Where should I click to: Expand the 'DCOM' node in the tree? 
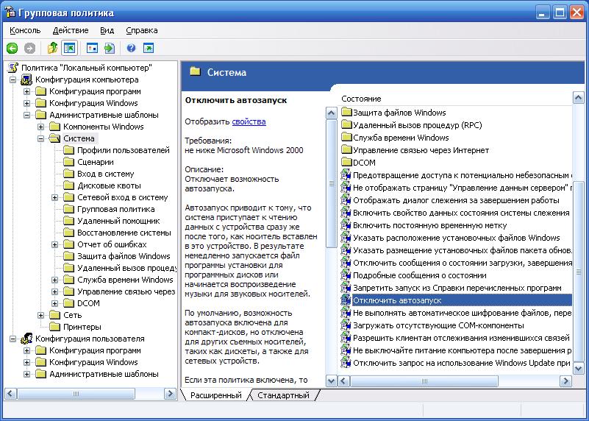[x=55, y=303]
